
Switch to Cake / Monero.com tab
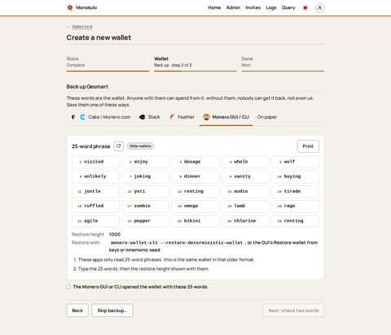tap(101, 117)
